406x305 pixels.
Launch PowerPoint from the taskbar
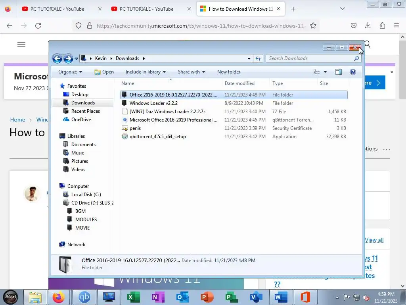pyautogui.click(x=207, y=297)
